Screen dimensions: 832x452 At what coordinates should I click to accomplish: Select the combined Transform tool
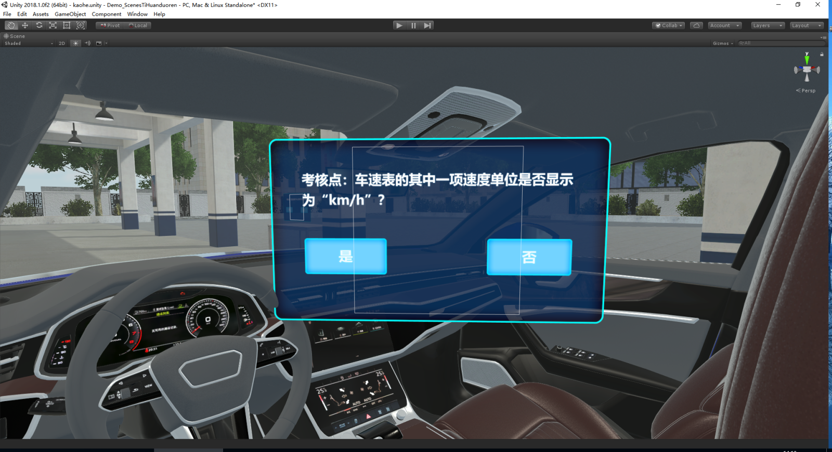[x=81, y=25]
